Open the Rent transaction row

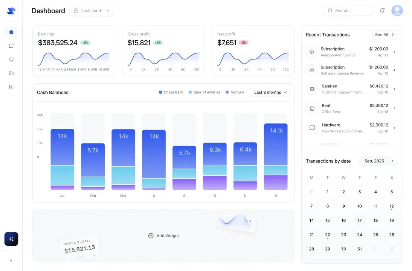351,108
